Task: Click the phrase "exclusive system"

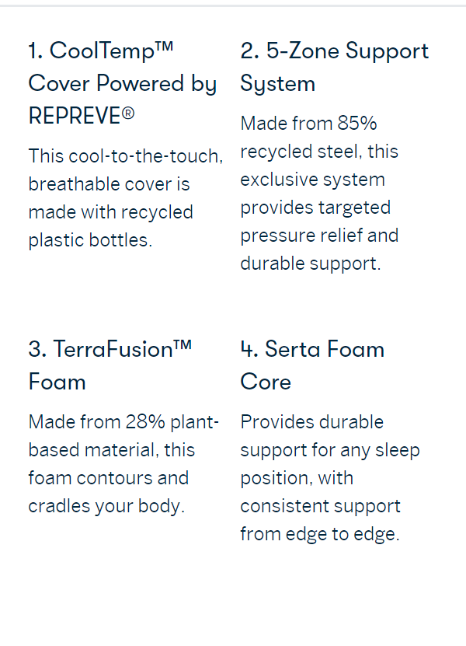Action: 312,180
